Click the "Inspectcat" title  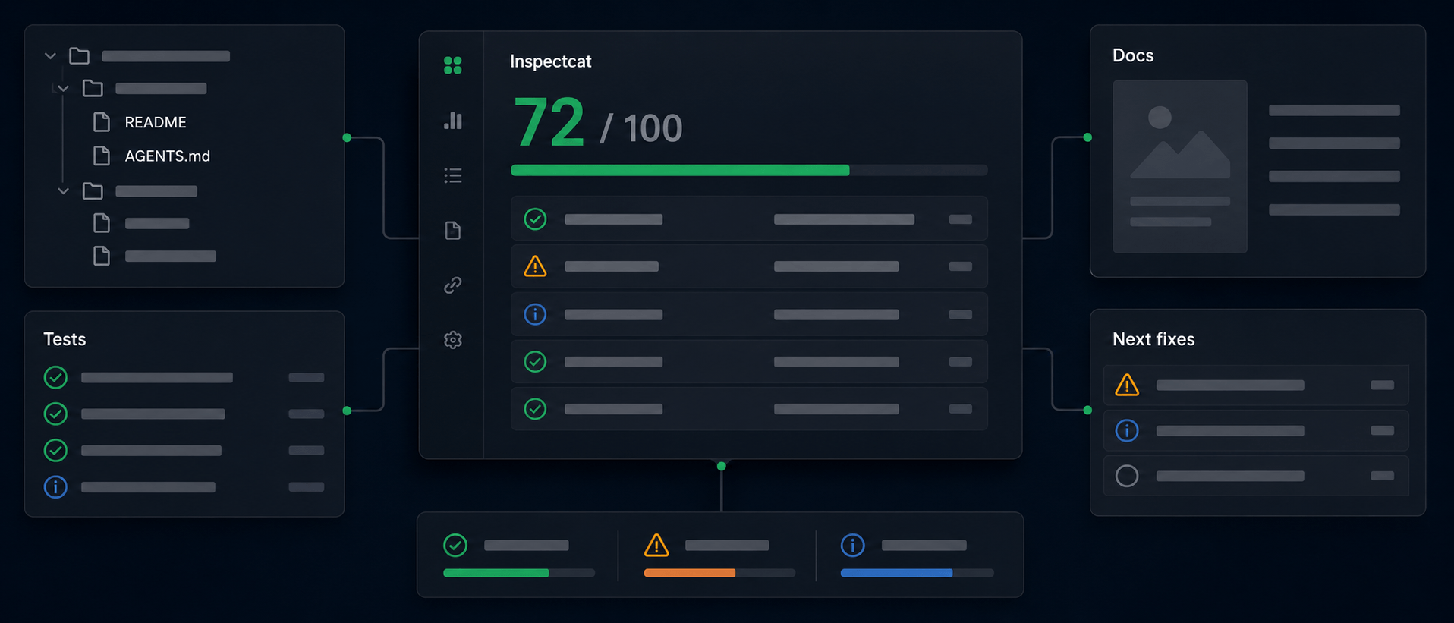(x=550, y=61)
